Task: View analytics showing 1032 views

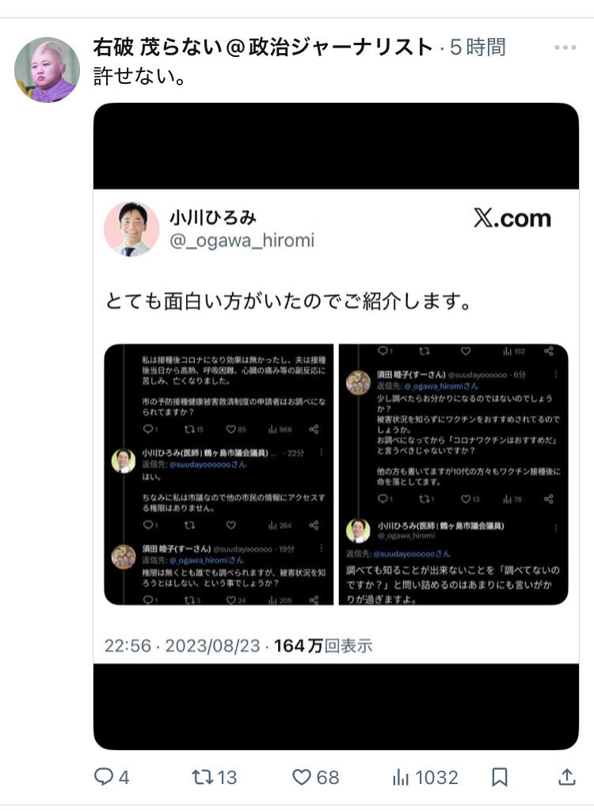Action: coord(425,777)
